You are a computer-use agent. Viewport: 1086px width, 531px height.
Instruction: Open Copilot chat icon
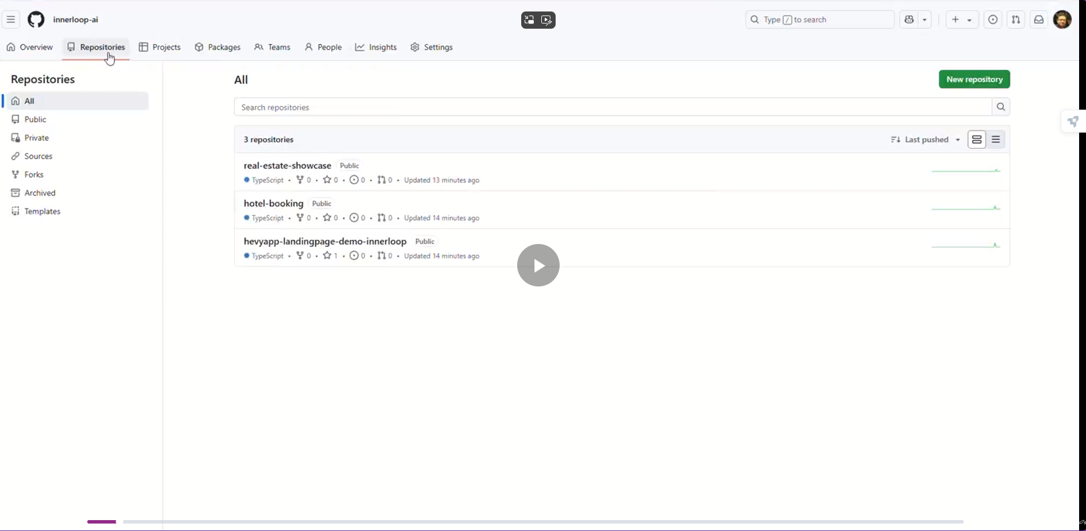pyautogui.click(x=909, y=20)
